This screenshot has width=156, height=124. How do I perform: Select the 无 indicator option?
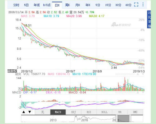tap(42, 112)
